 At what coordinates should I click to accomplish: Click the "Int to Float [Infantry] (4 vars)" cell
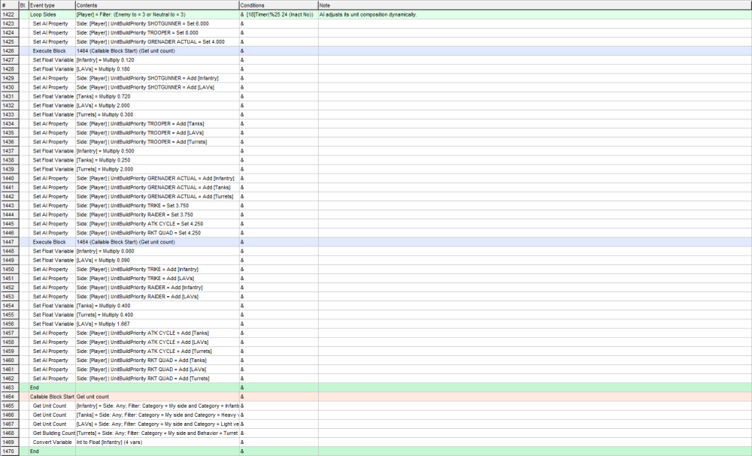157,442
